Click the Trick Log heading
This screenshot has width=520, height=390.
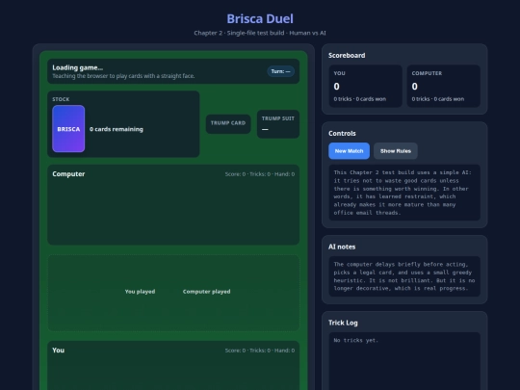(x=343, y=323)
